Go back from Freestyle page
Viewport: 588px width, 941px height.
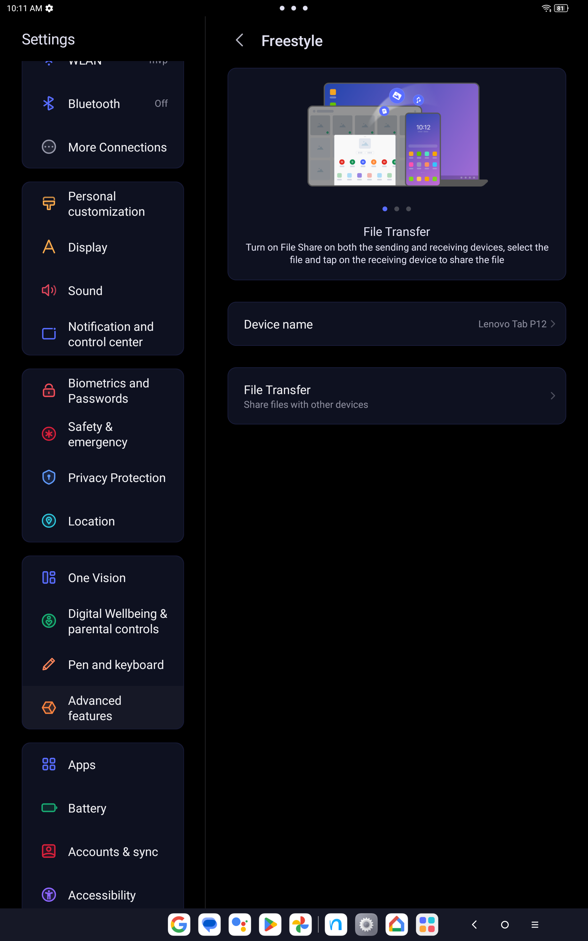coord(240,40)
